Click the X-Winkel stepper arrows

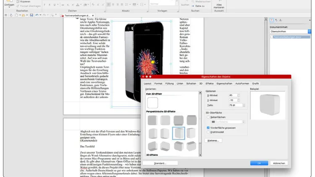239,95
